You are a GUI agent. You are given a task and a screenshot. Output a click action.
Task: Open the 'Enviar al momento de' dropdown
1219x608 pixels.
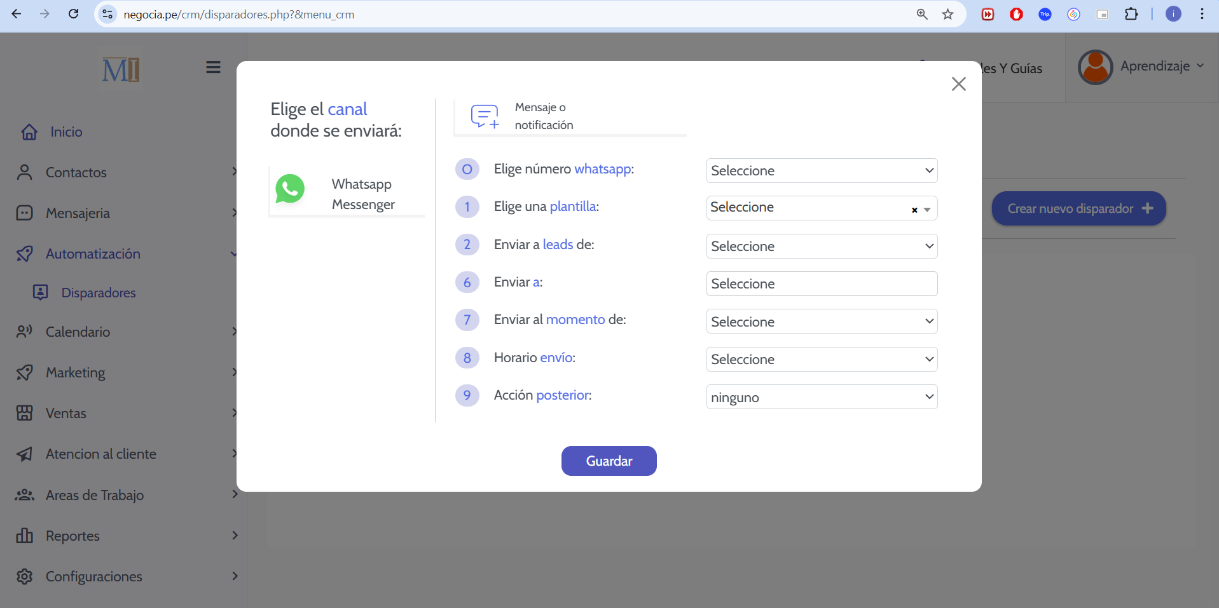tap(821, 321)
